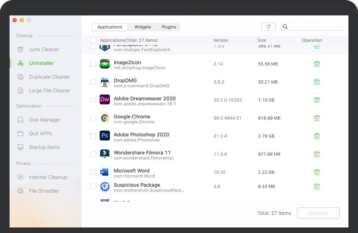This screenshot has width=358, height=233.
Task: Tick the Google Chrome checkbox
Action: click(93, 118)
